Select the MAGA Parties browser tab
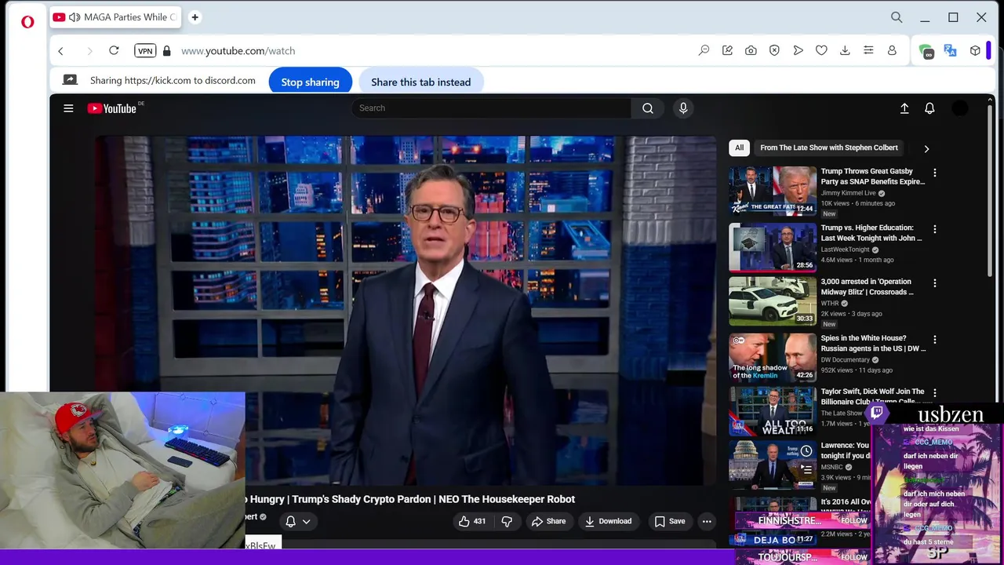 [x=114, y=17]
